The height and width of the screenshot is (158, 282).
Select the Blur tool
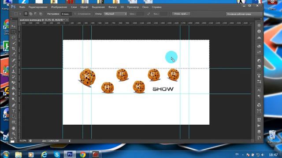[14, 93]
